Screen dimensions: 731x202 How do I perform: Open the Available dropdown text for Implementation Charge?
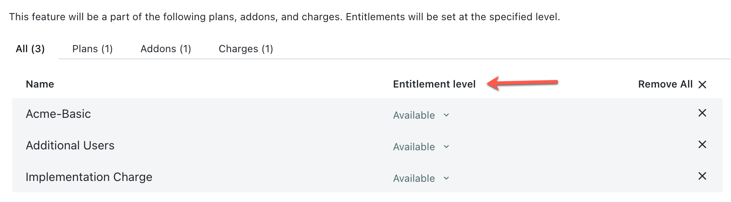[x=414, y=178]
